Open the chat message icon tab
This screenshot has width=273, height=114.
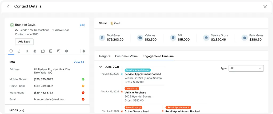click(x=59, y=51)
